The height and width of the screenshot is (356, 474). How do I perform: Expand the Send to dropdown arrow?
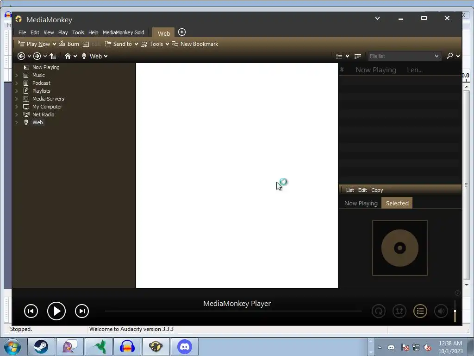[137, 44]
